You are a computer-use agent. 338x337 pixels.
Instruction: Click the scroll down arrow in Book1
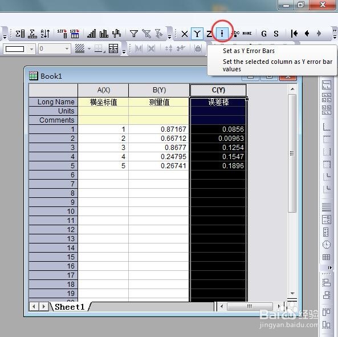tap(292, 293)
